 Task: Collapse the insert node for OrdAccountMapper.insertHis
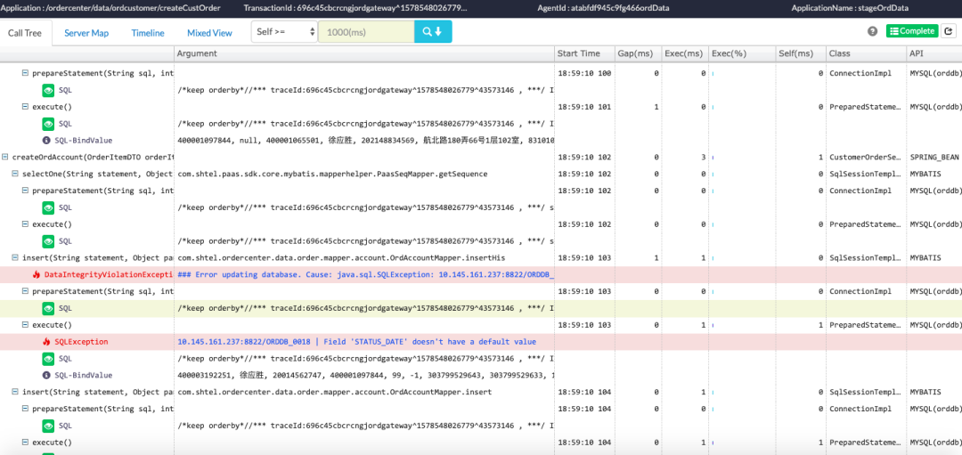coord(15,257)
